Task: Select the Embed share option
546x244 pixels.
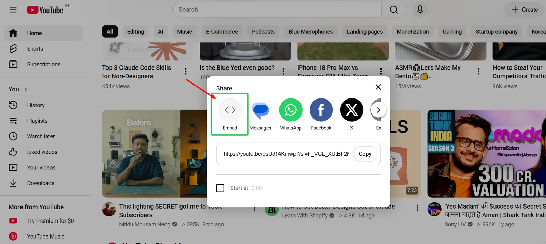Action: coord(230,115)
